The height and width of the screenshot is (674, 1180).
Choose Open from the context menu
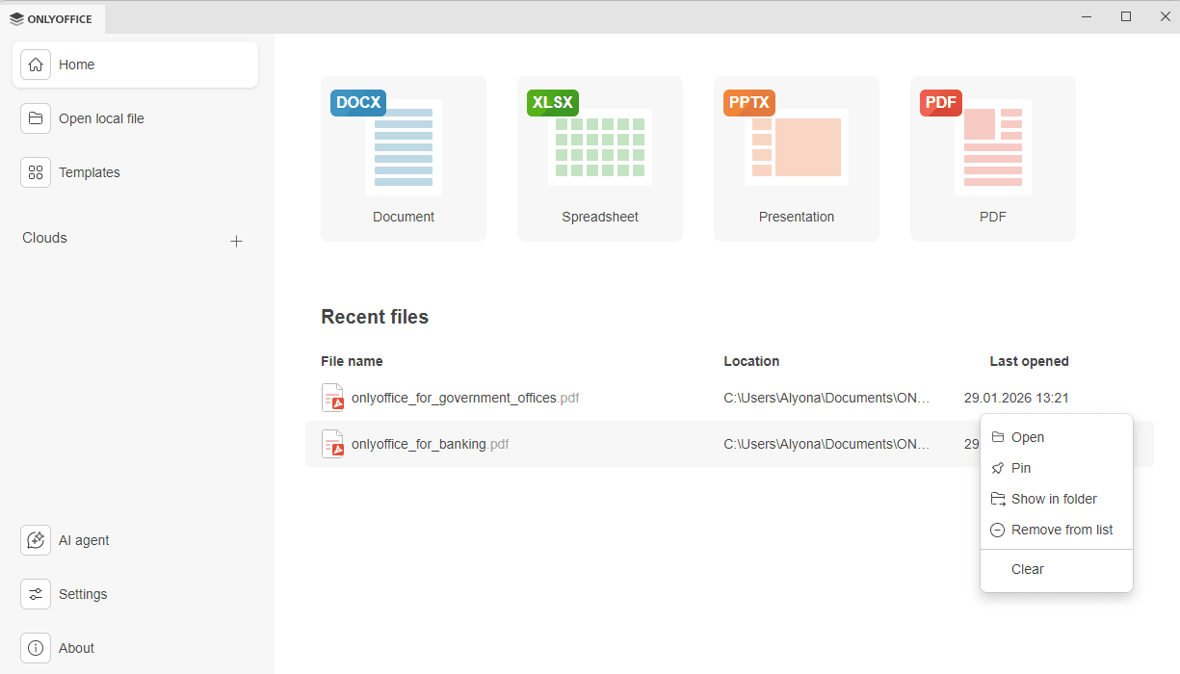pyautogui.click(x=1027, y=437)
